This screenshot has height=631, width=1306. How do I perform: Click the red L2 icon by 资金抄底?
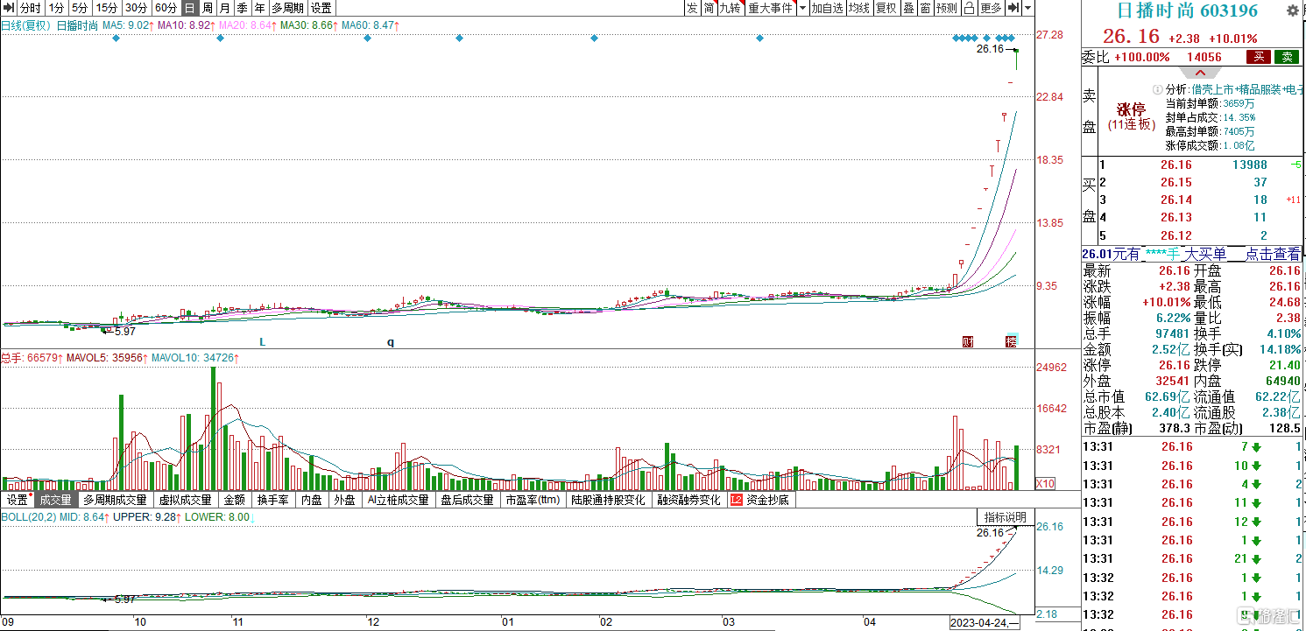pyautogui.click(x=736, y=501)
